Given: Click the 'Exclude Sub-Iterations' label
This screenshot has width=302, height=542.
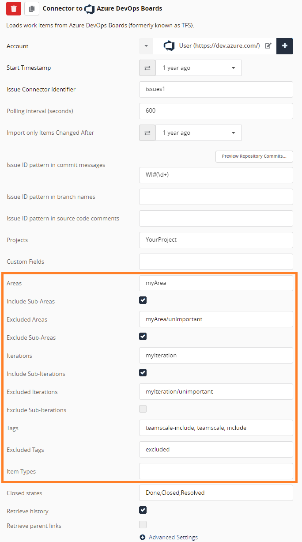Looking at the screenshot, I should 36,410.
